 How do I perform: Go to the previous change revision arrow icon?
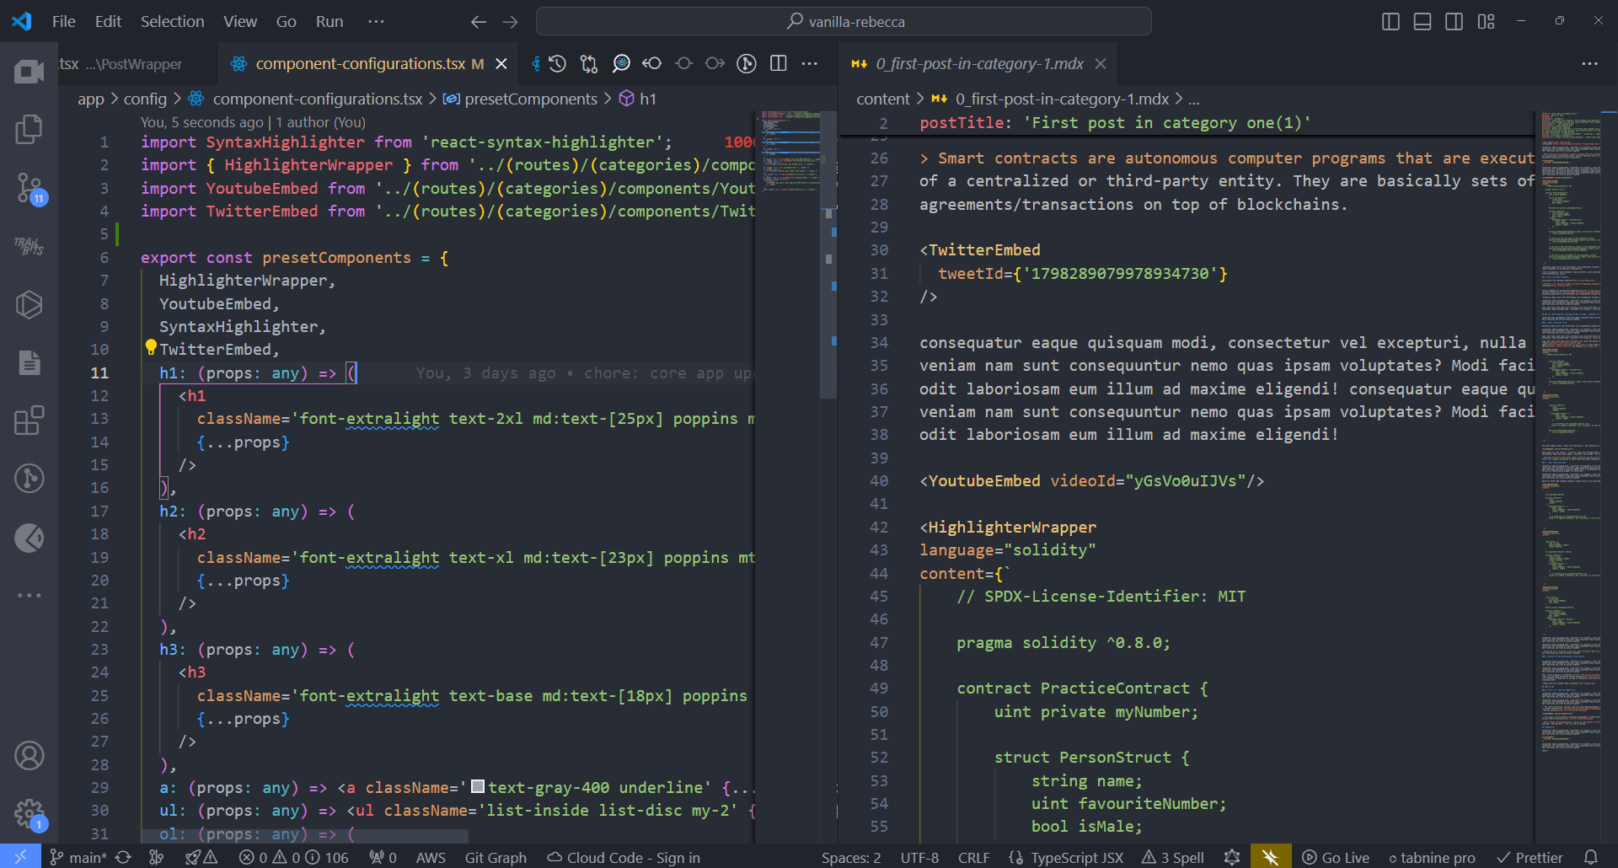pos(651,63)
